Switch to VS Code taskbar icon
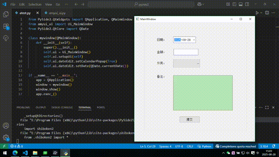This screenshot has width=279, height=157. (25, 153)
